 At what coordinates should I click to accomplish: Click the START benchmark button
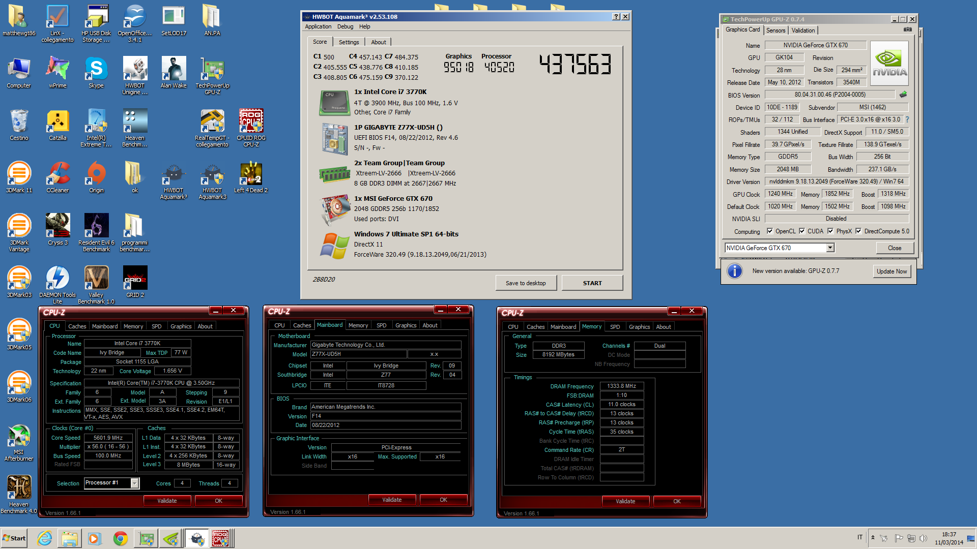click(592, 283)
